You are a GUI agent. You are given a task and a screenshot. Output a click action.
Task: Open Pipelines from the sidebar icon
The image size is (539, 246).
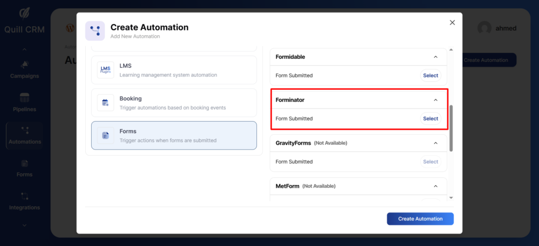25,98
